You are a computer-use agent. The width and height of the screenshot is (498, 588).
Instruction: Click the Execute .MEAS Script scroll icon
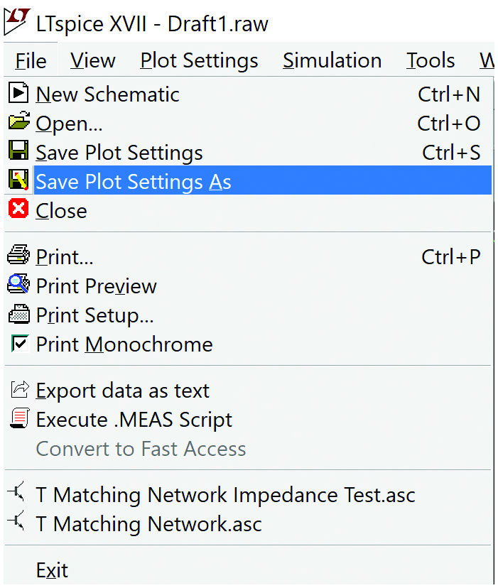(x=19, y=418)
